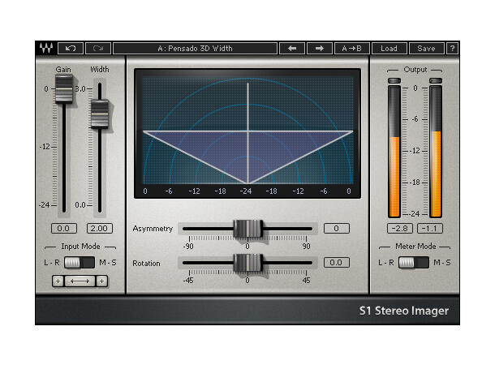Click the Input Mode label
This screenshot has height=365, width=495.
(x=80, y=246)
